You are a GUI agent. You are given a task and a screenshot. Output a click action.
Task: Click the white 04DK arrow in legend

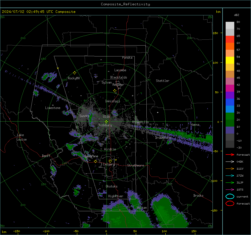click(230, 162)
